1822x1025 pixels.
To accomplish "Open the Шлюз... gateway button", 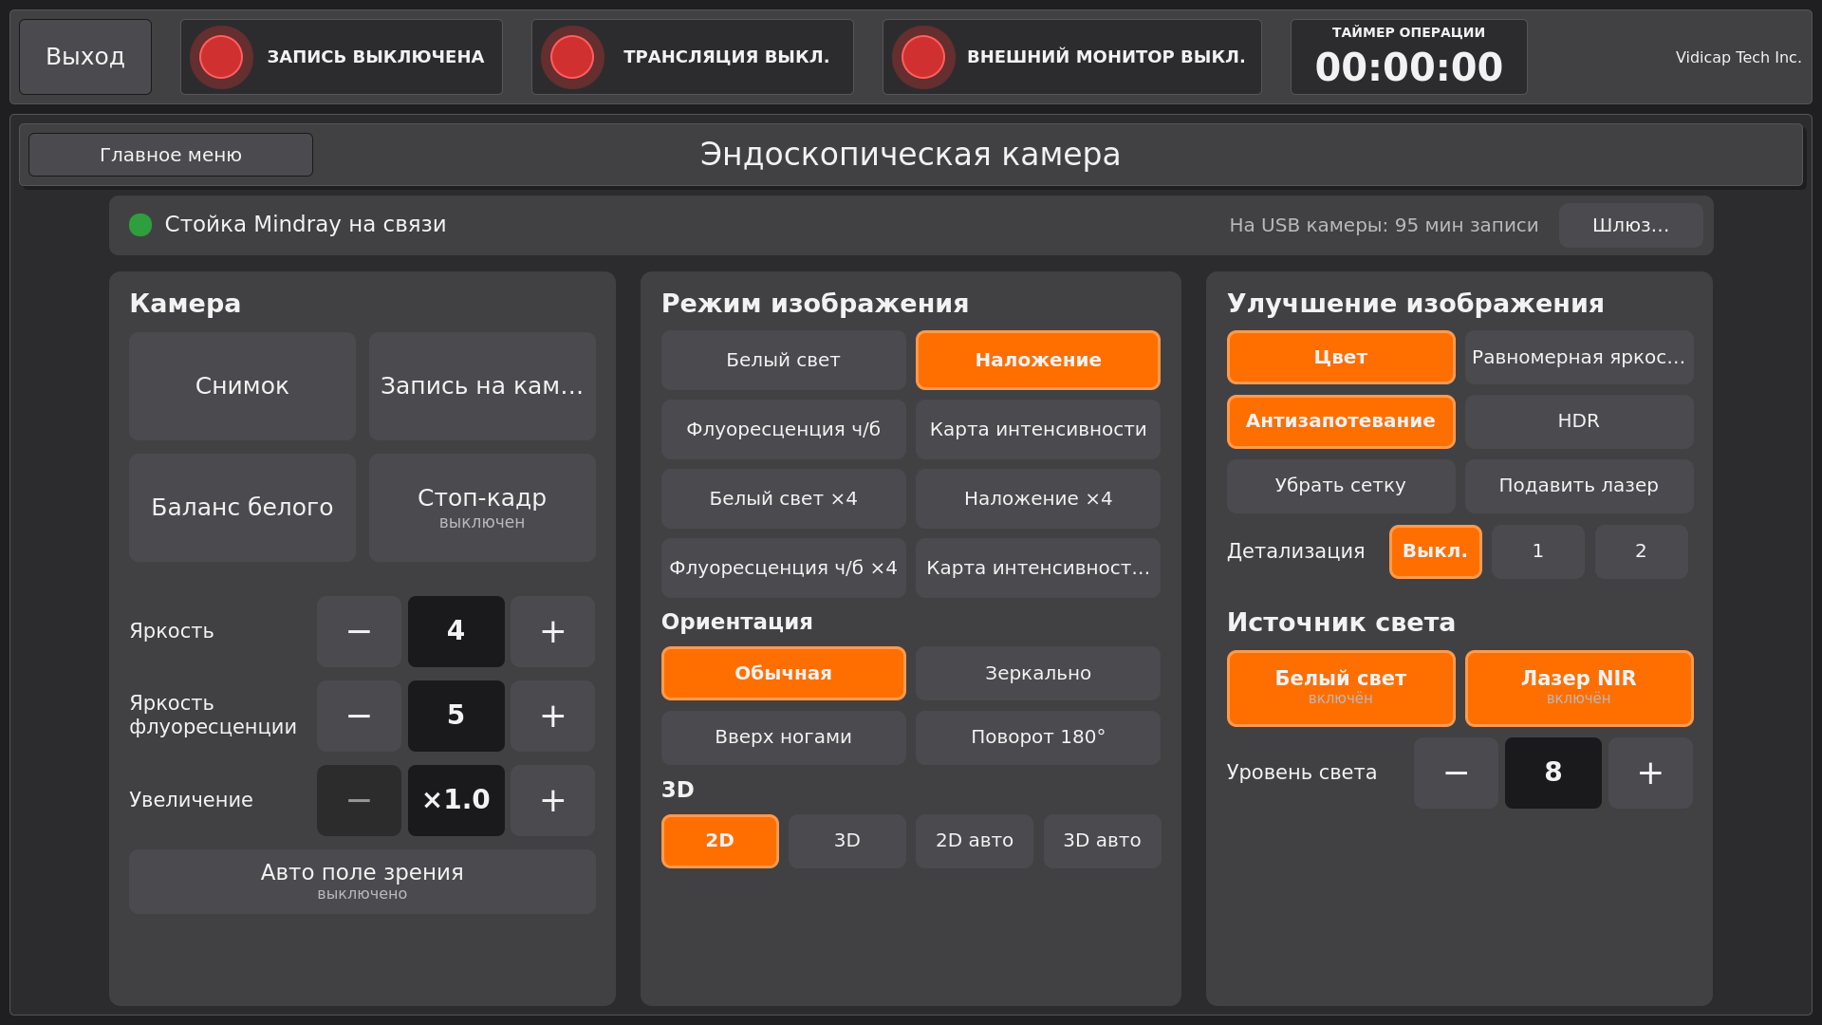I will pyautogui.click(x=1630, y=225).
